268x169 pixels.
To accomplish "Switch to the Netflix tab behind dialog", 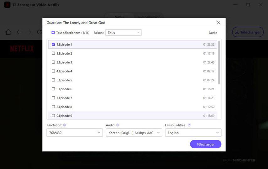I will point(119,16).
